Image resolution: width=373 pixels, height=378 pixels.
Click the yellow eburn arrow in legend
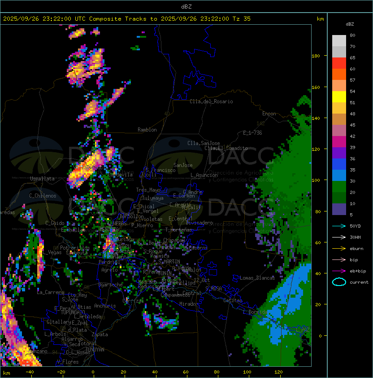pos(339,249)
